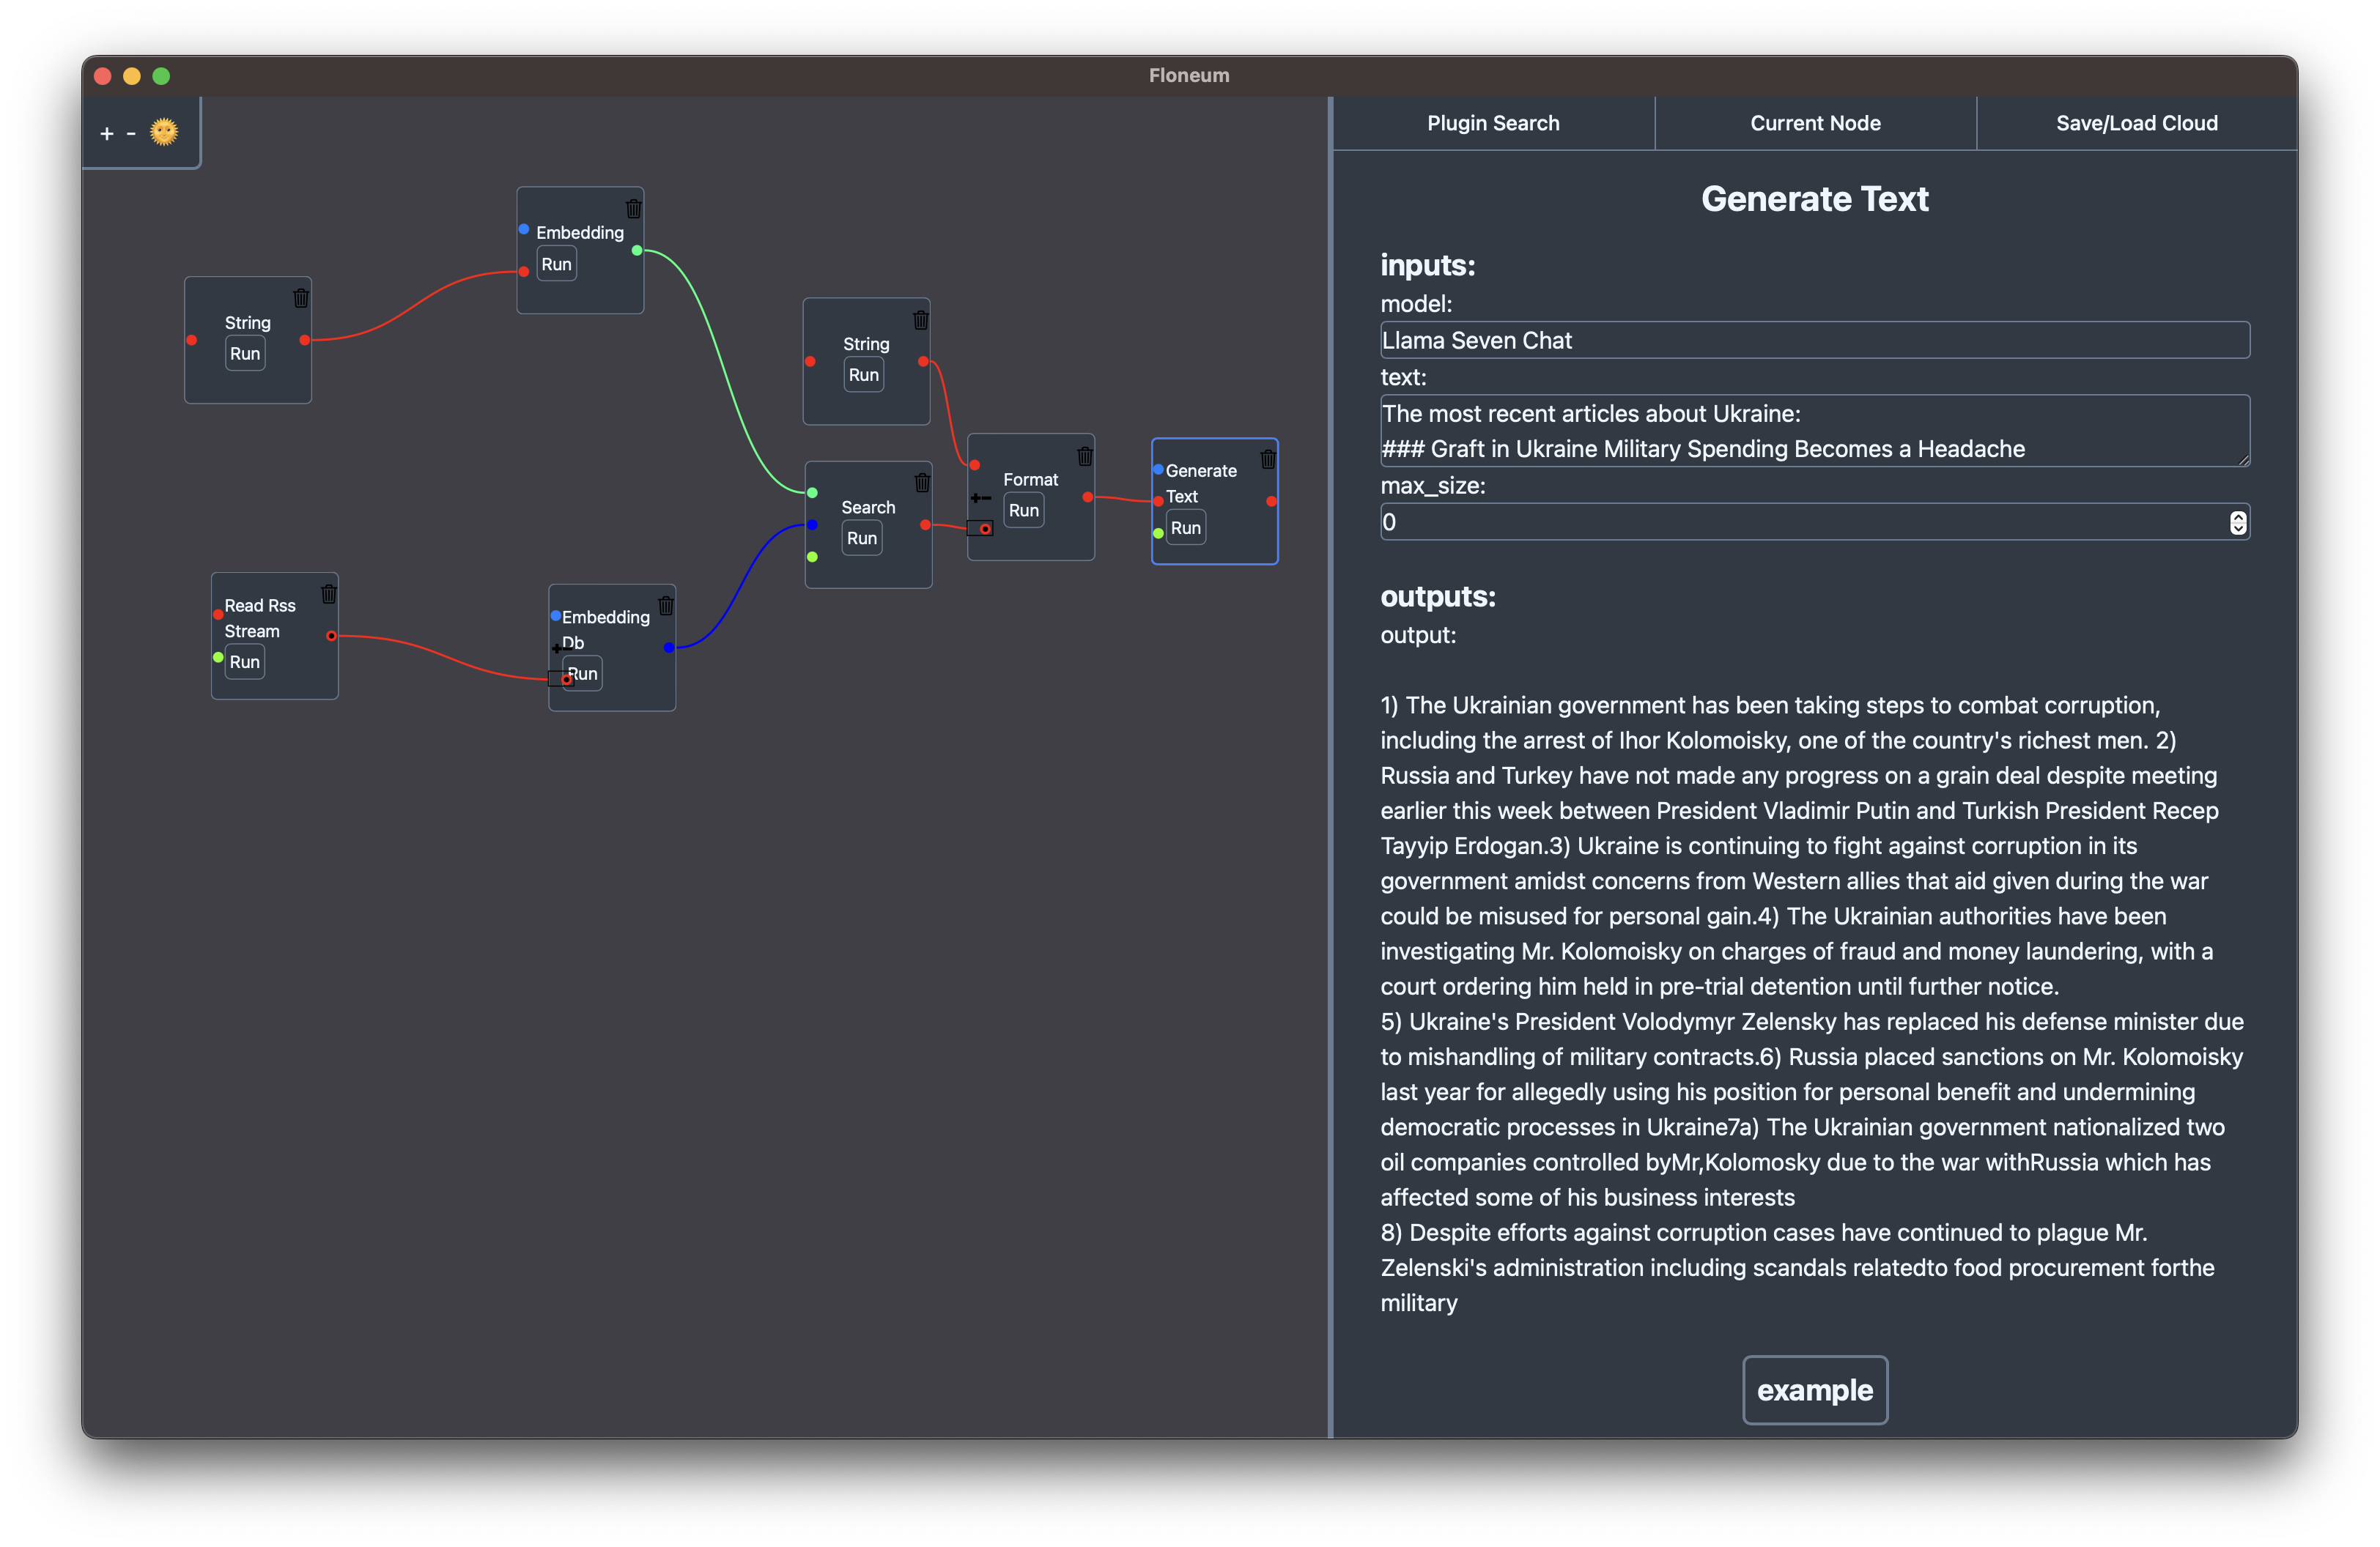Click green max_size port on Generate Text node

[x=1158, y=534]
